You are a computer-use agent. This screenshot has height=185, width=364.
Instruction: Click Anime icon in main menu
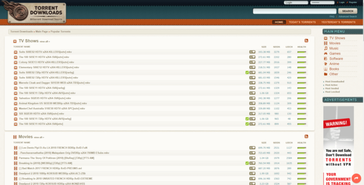(326, 64)
